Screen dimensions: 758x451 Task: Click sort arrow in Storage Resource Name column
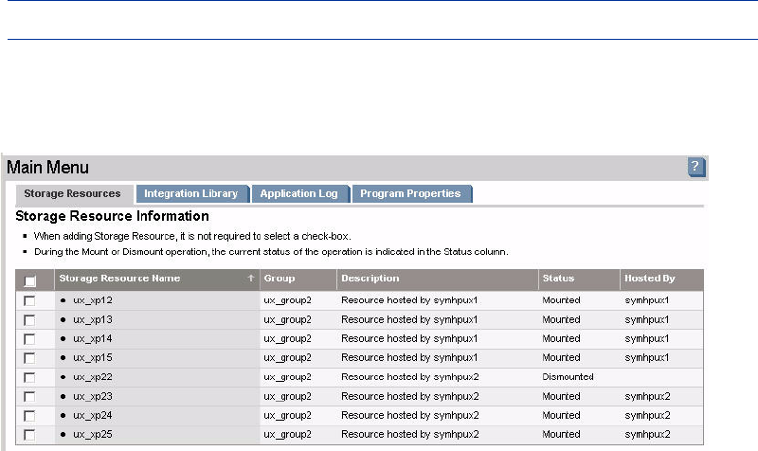(x=251, y=279)
